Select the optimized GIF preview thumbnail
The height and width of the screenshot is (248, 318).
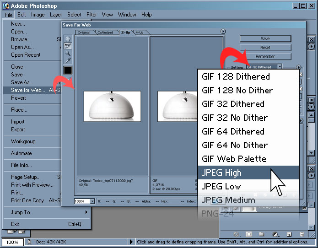tap(178, 106)
